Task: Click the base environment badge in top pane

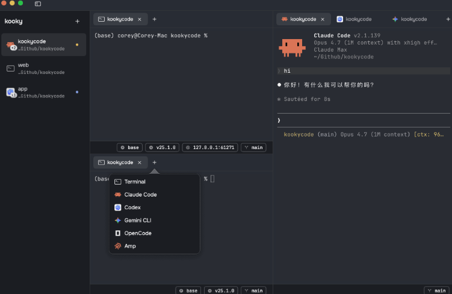Action: click(130, 147)
